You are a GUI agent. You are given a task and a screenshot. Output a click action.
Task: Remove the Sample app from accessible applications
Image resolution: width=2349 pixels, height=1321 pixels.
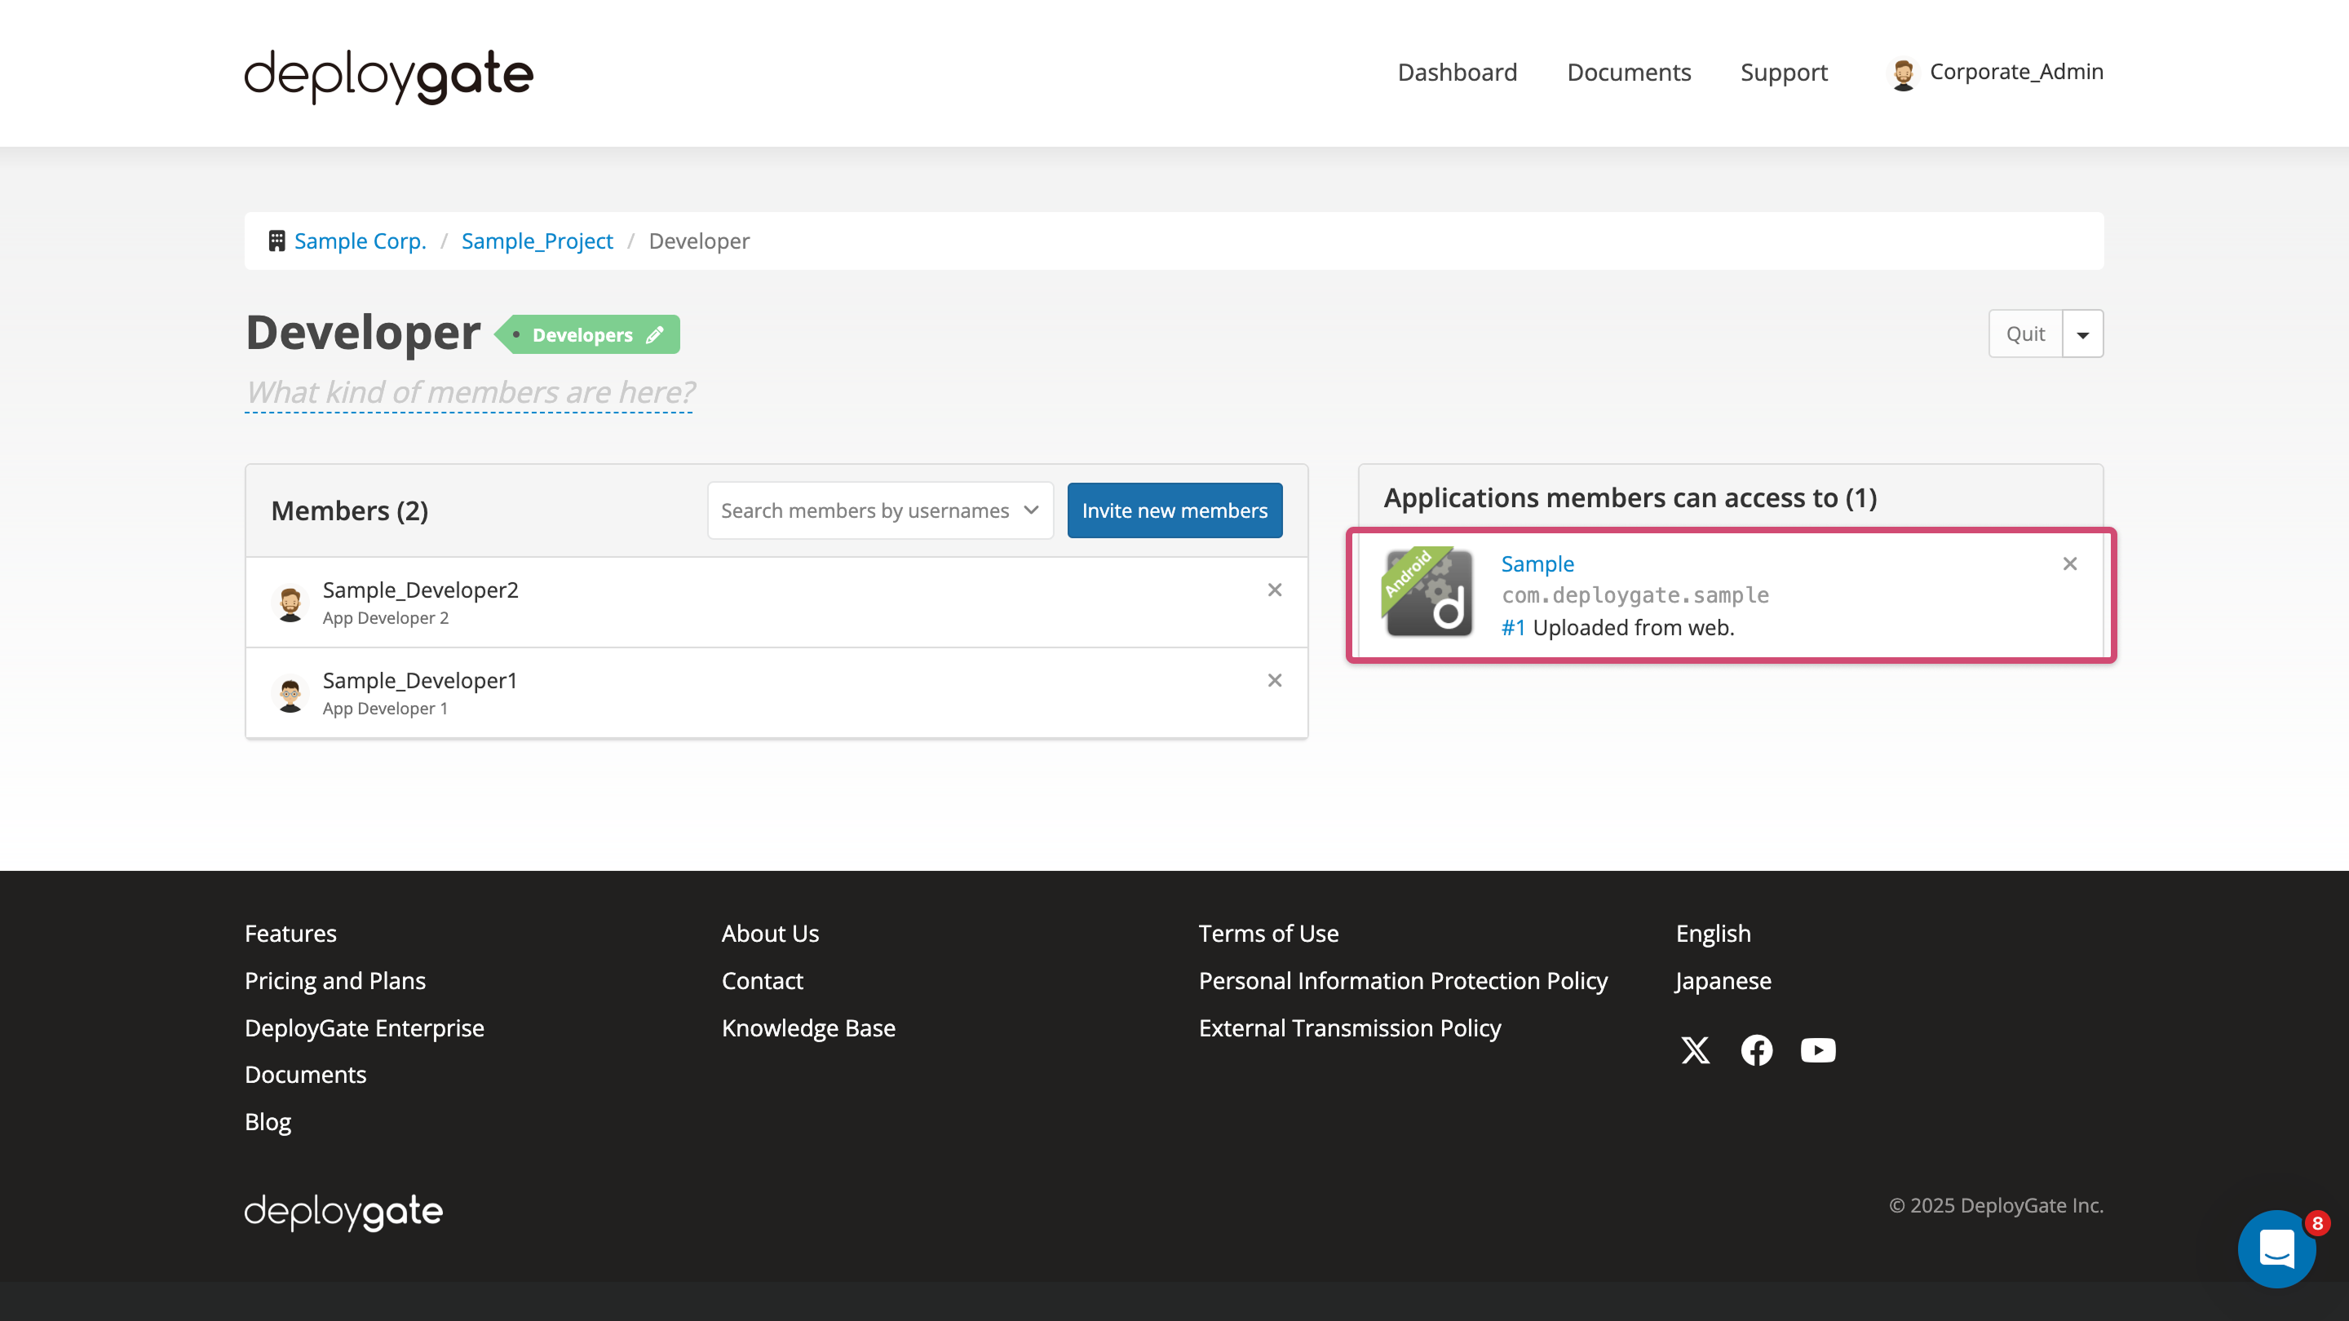2069,563
